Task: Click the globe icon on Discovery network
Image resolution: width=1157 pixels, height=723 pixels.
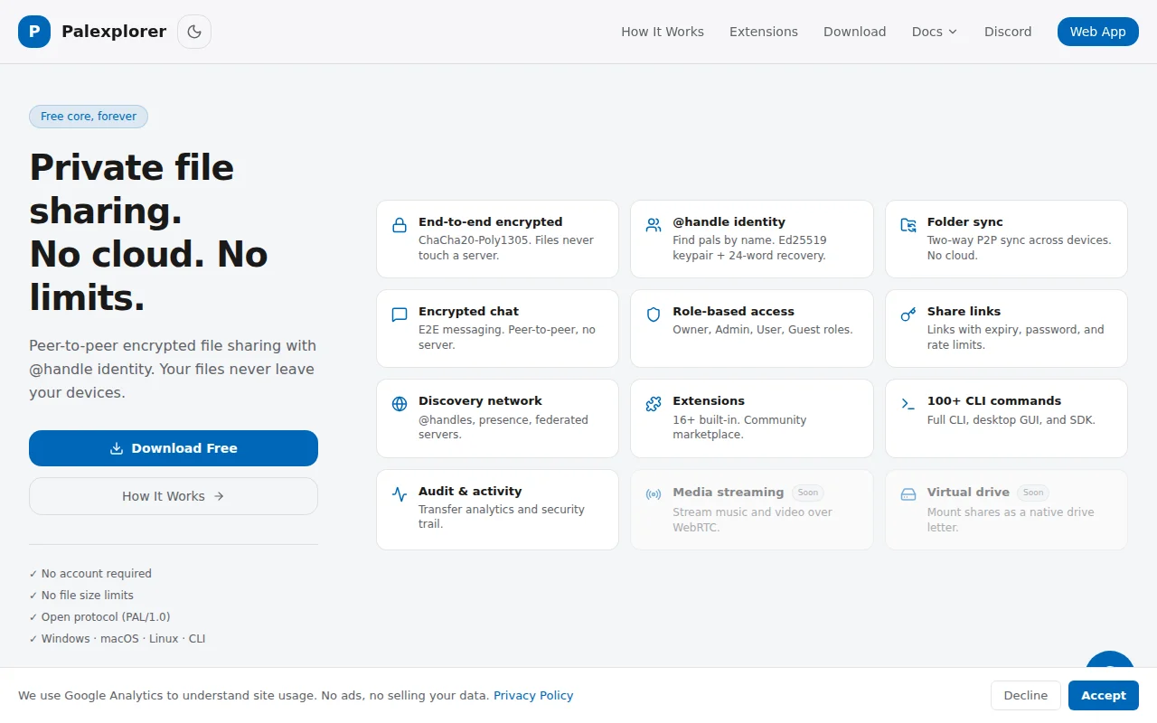Action: point(400,404)
